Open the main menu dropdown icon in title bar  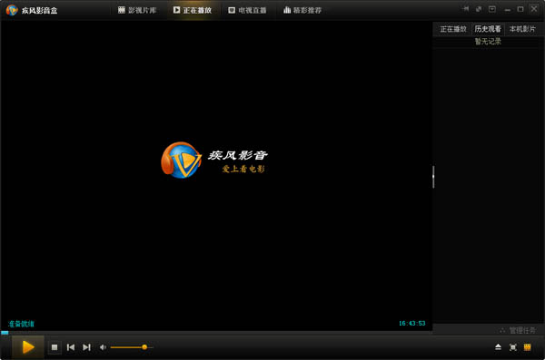pyautogui.click(x=492, y=9)
